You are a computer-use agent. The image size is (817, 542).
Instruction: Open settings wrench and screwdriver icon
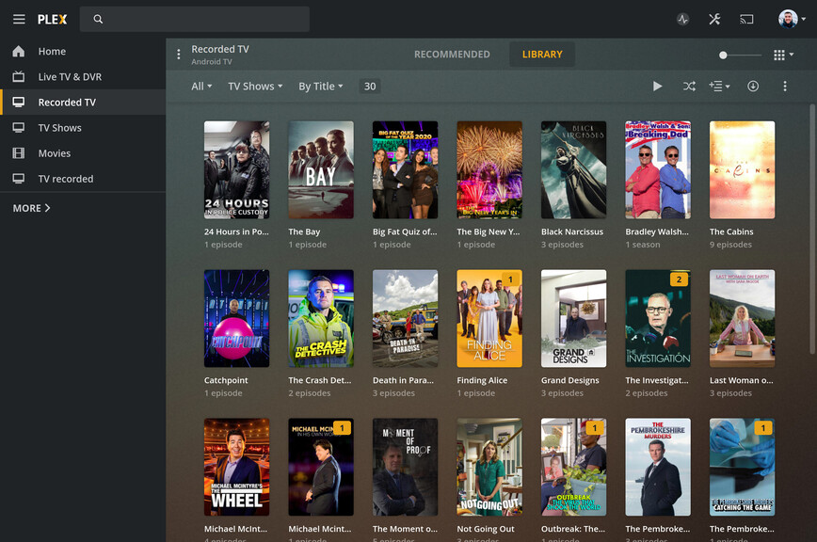714,19
